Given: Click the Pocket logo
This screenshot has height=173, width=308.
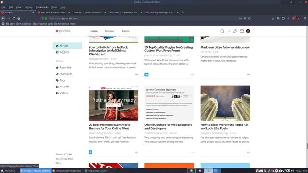Looking at the screenshot, I should (63, 31).
